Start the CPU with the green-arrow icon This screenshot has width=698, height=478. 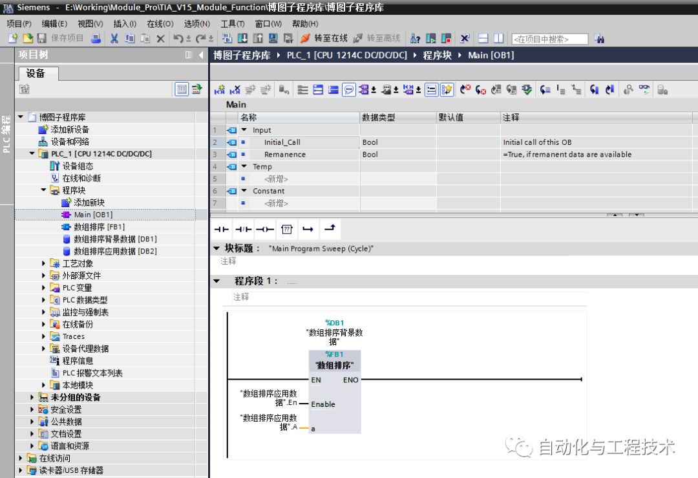[430, 38]
